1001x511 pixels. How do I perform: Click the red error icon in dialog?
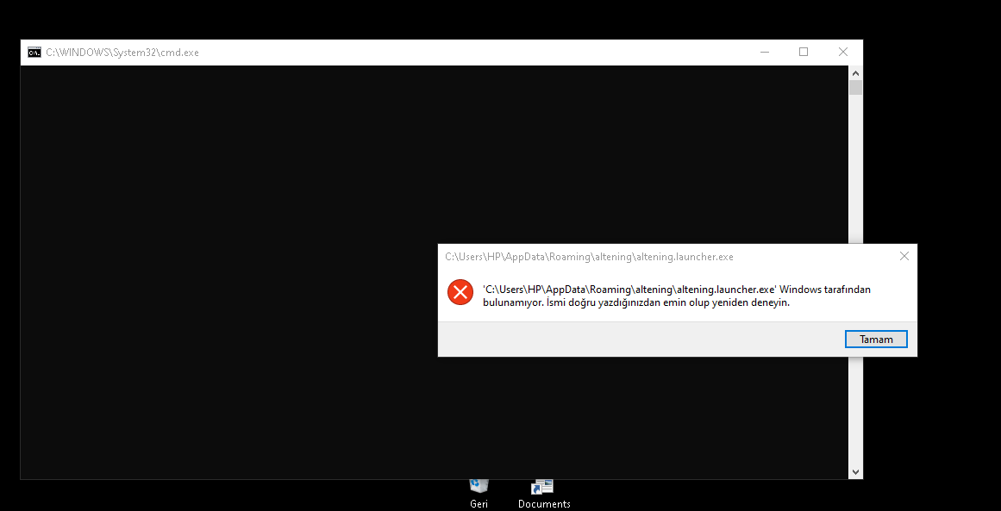460,292
